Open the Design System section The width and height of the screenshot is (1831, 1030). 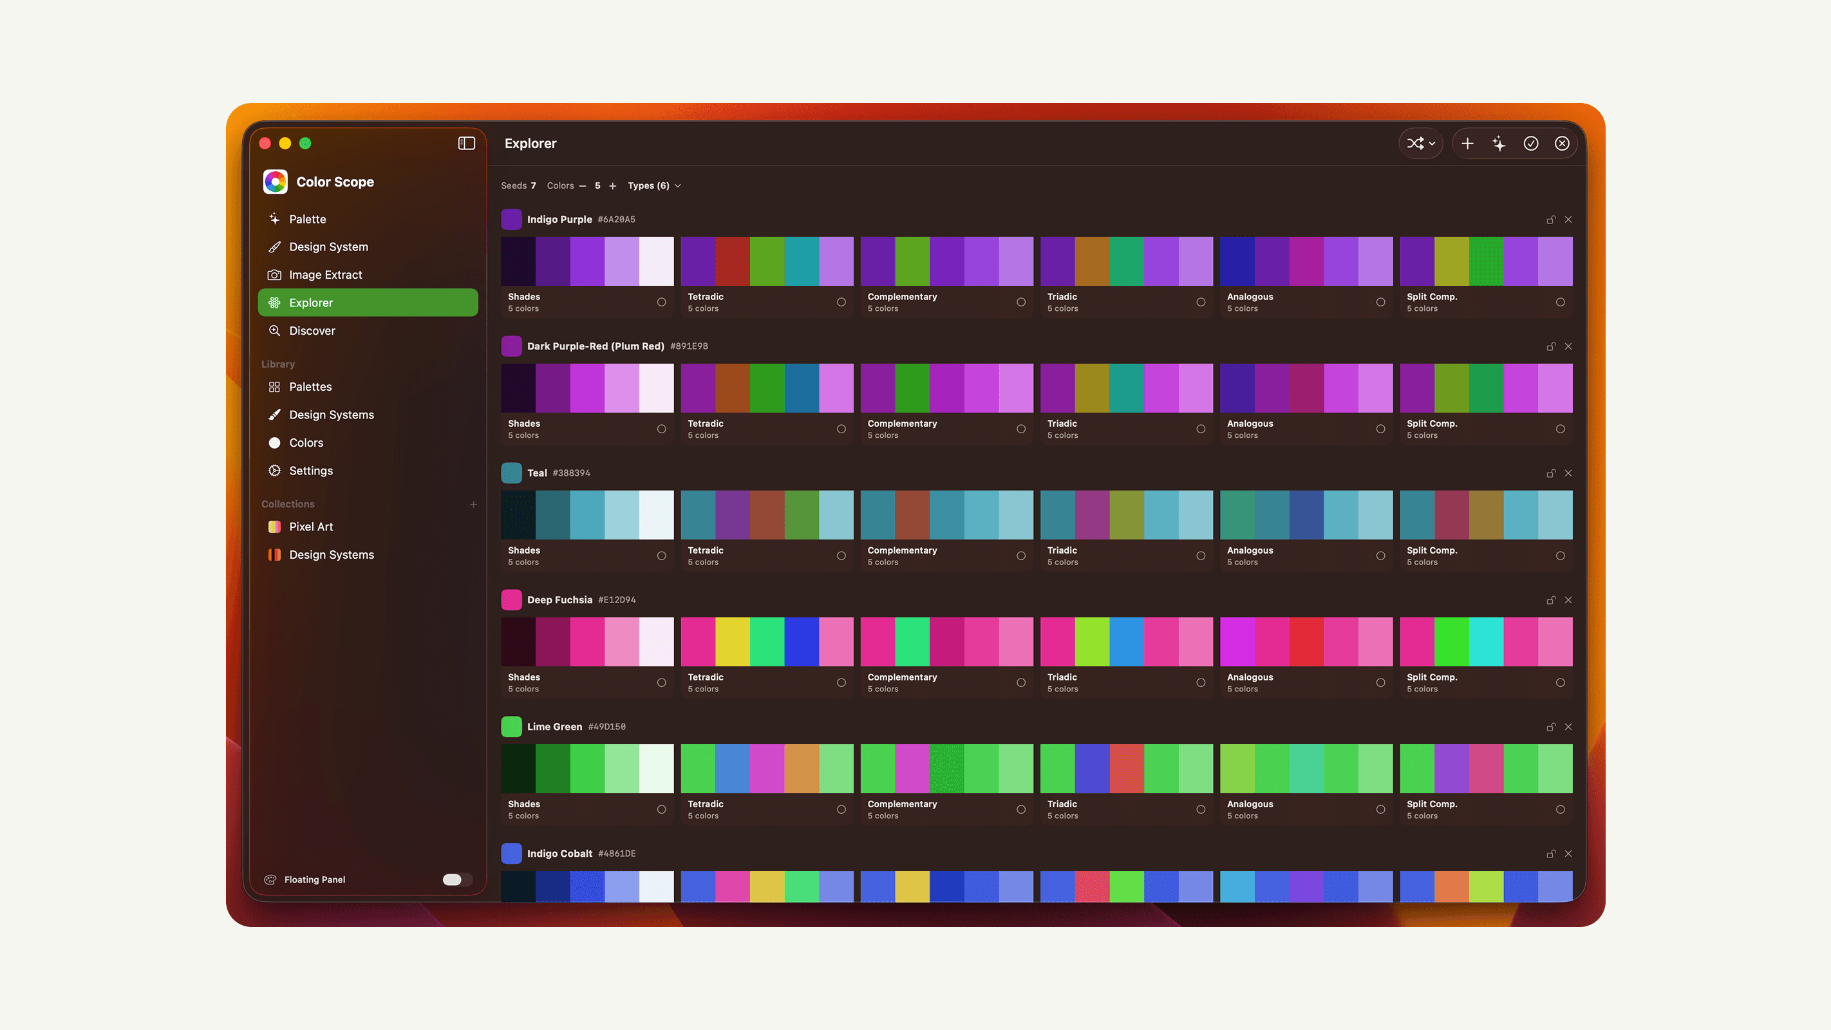(368, 247)
